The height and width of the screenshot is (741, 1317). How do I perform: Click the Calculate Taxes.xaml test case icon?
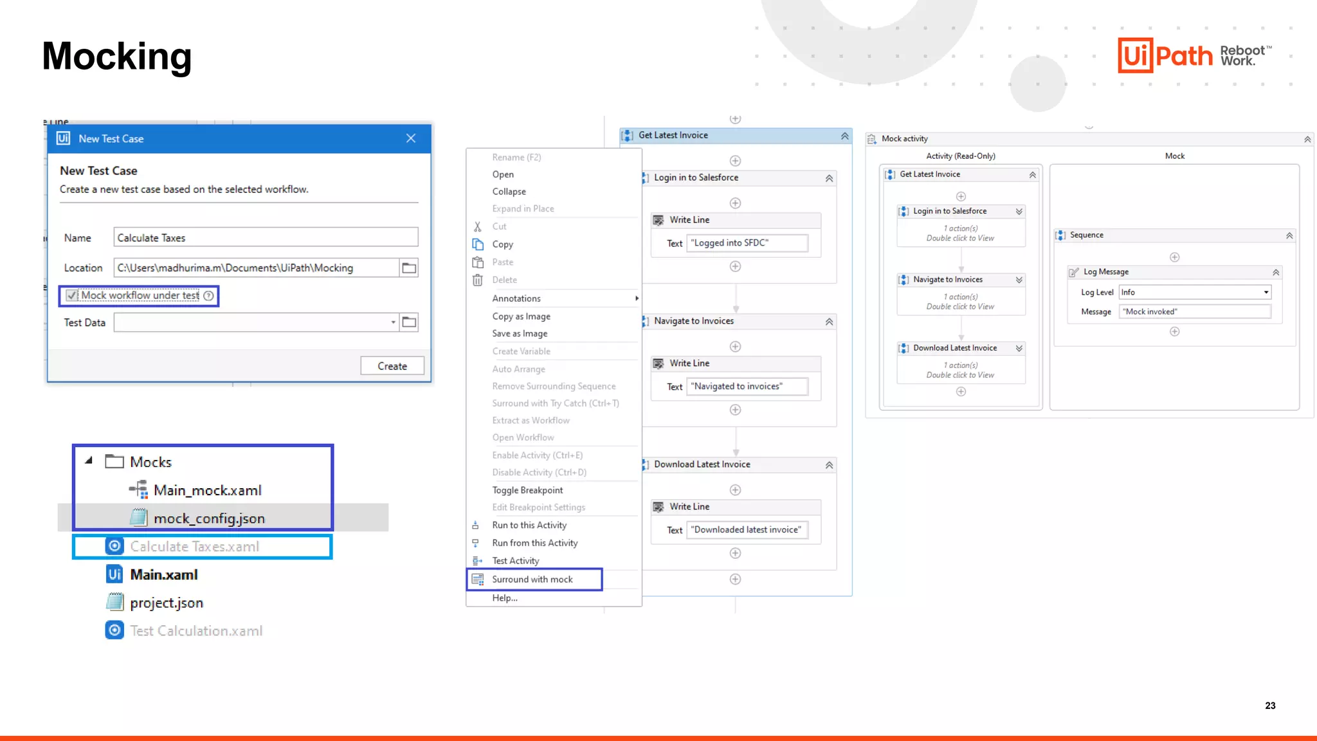pos(114,546)
